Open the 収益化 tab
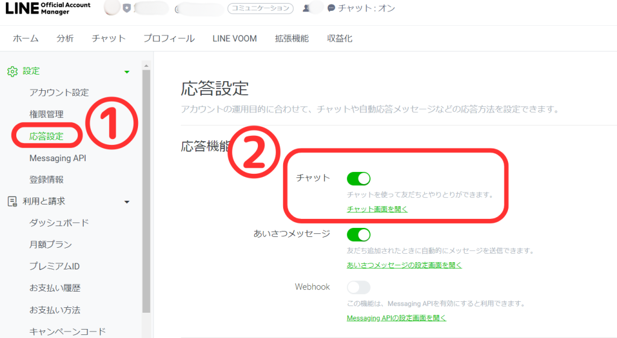Screen dimensions: 617x338 (x=340, y=38)
